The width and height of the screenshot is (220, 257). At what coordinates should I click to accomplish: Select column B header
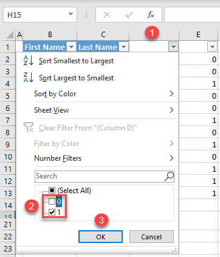(x=50, y=35)
